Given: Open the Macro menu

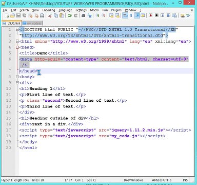Looking at the screenshot, I should (x=94, y=10).
